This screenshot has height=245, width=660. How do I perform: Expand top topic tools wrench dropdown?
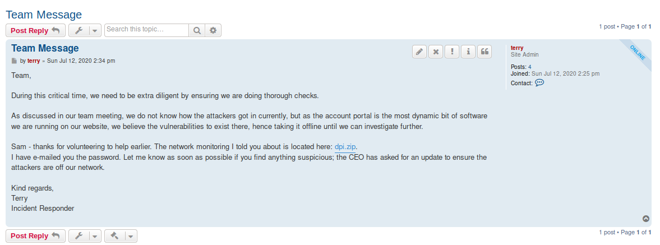85,30
